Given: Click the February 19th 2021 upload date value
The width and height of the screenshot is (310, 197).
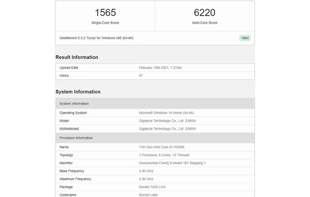Looking at the screenshot, I should (160, 68).
